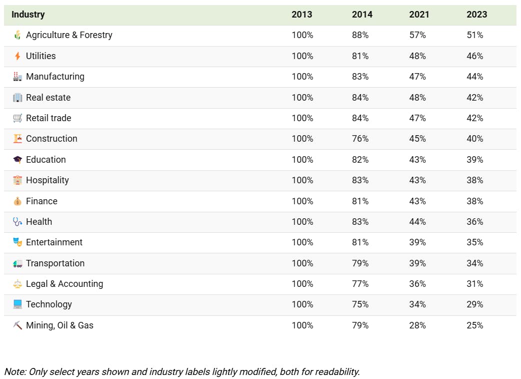521x379 pixels.
Task: Click the stethoscope icon beside Health
Action: tap(17, 222)
